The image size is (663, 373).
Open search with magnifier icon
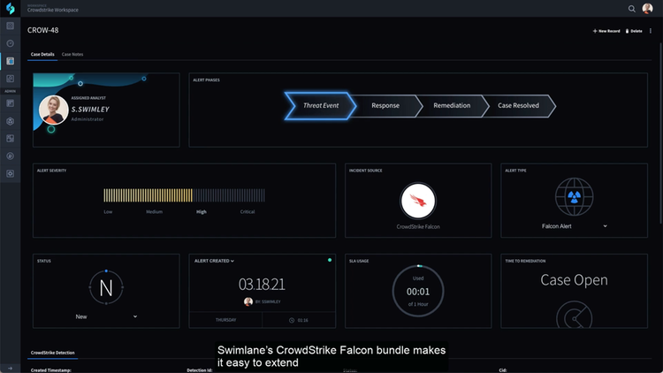point(632,9)
